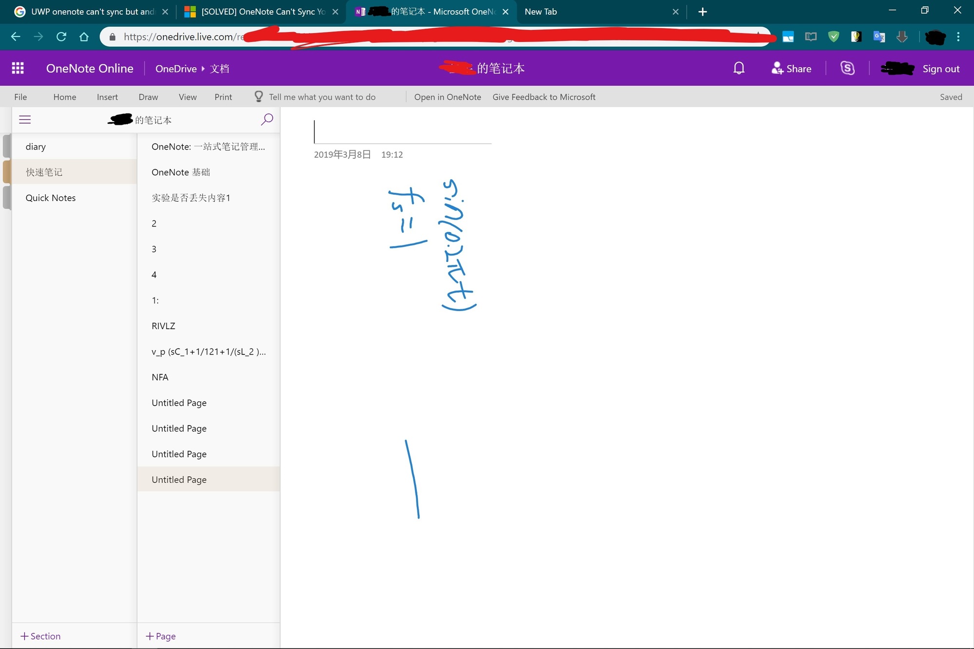The image size is (974, 649).
Task: Add a new page
Action: point(161,636)
